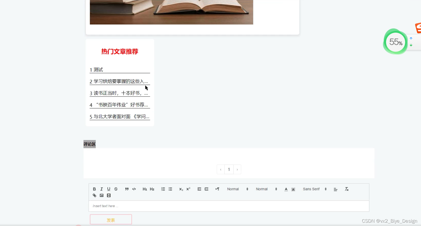Screen dimensions: 421x226
Task: Toggle right-to-left text direction
Action: [217, 189]
